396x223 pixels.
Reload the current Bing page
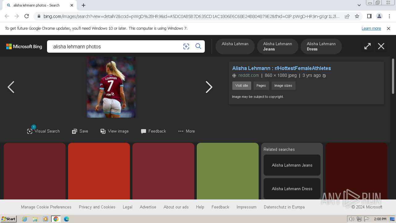[x=27, y=16]
